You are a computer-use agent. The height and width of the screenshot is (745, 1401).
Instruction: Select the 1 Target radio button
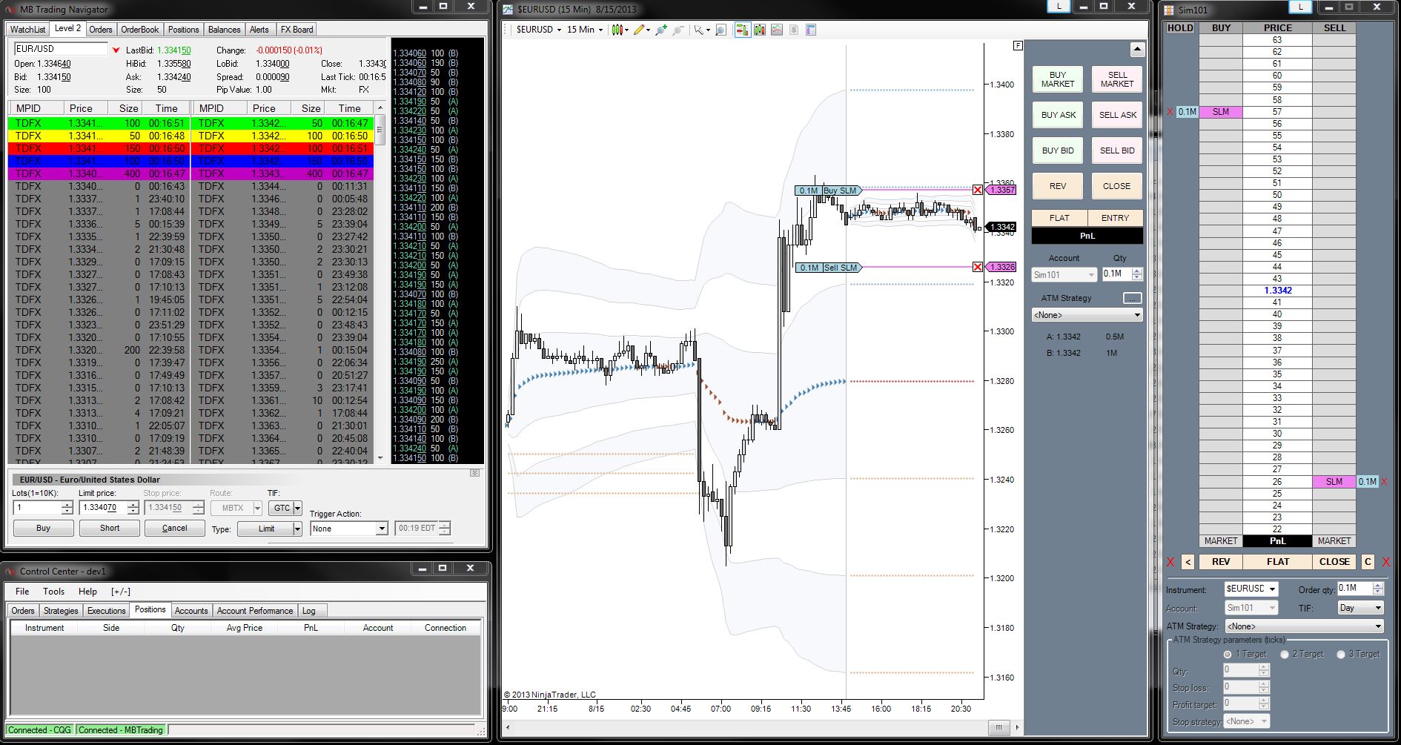coord(1228,655)
